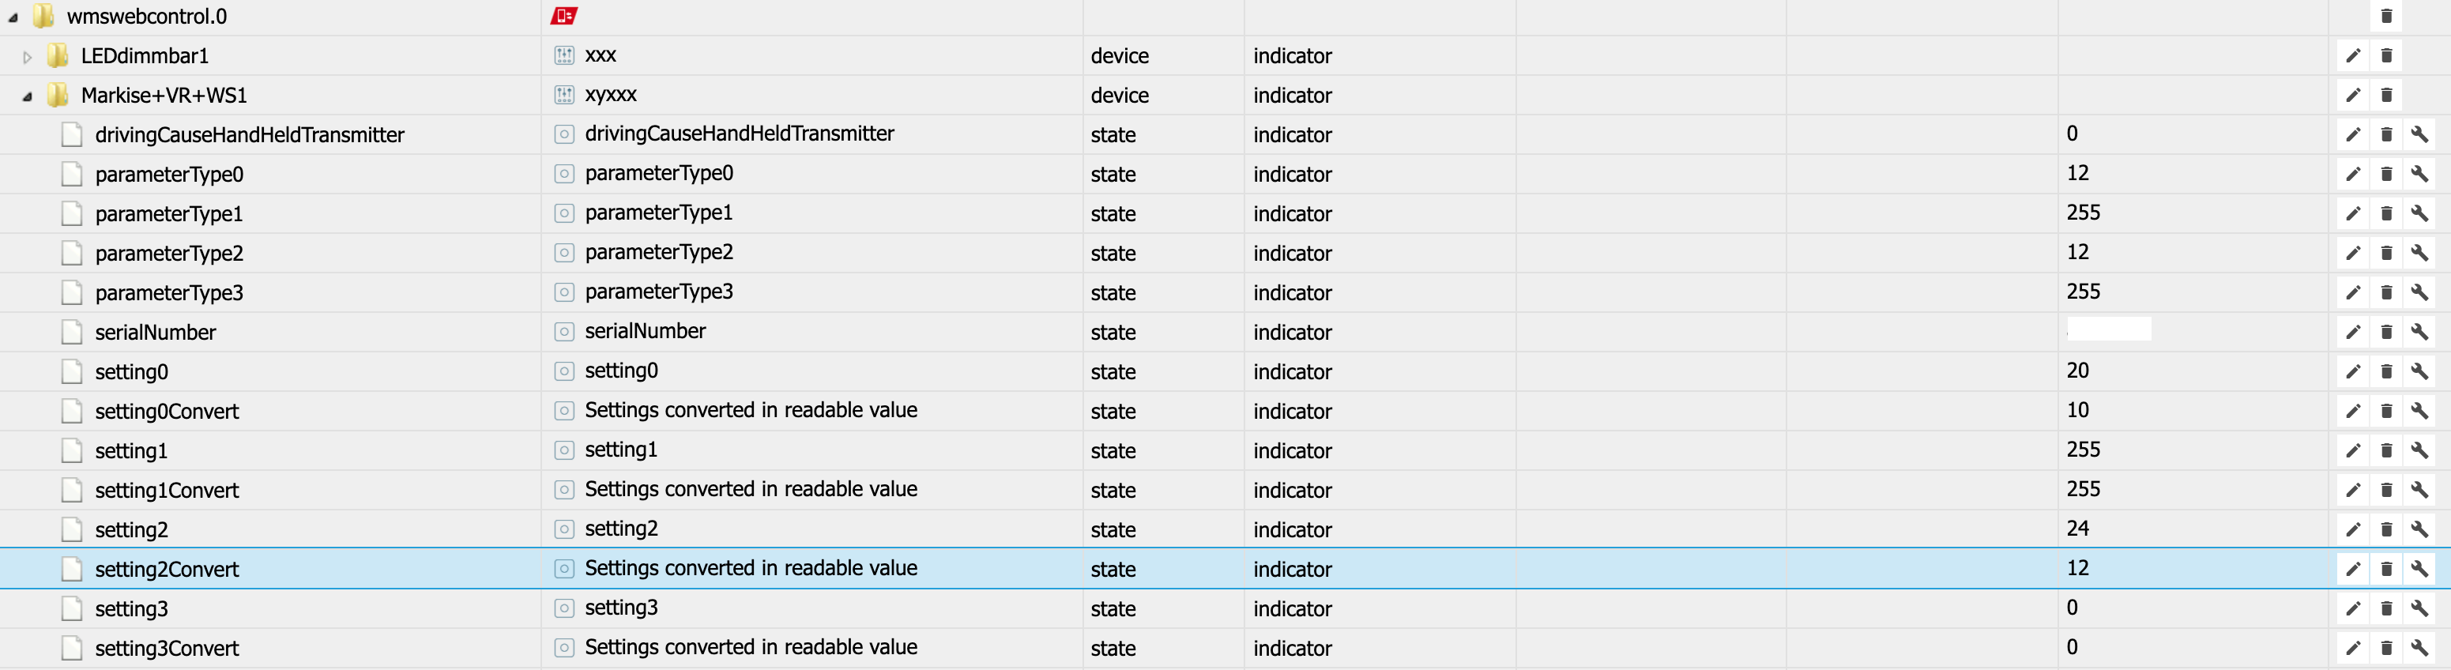Expand the LEDdimmbar1 folder
Screen dimensions: 2451x670
tap(27, 57)
